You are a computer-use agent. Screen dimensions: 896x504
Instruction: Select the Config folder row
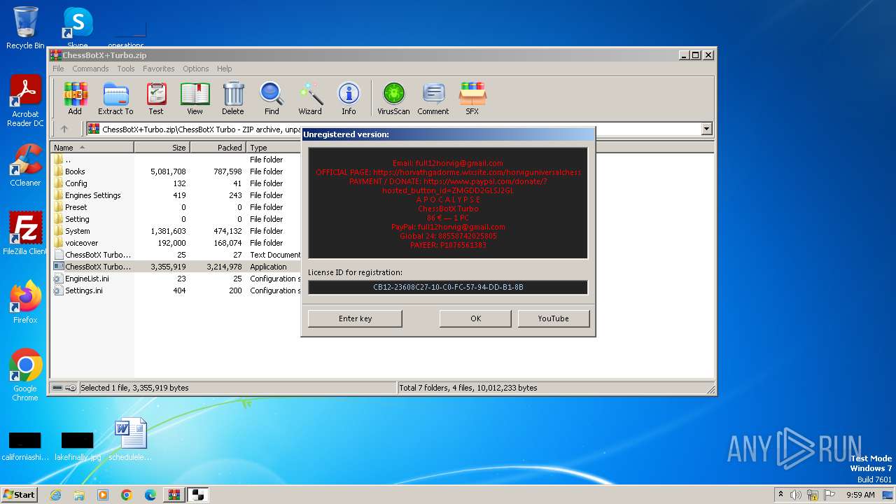click(175, 183)
